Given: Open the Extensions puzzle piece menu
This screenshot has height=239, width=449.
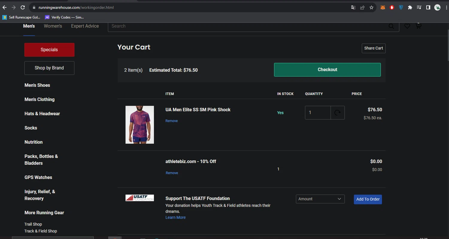Looking at the screenshot, I should point(410,7).
